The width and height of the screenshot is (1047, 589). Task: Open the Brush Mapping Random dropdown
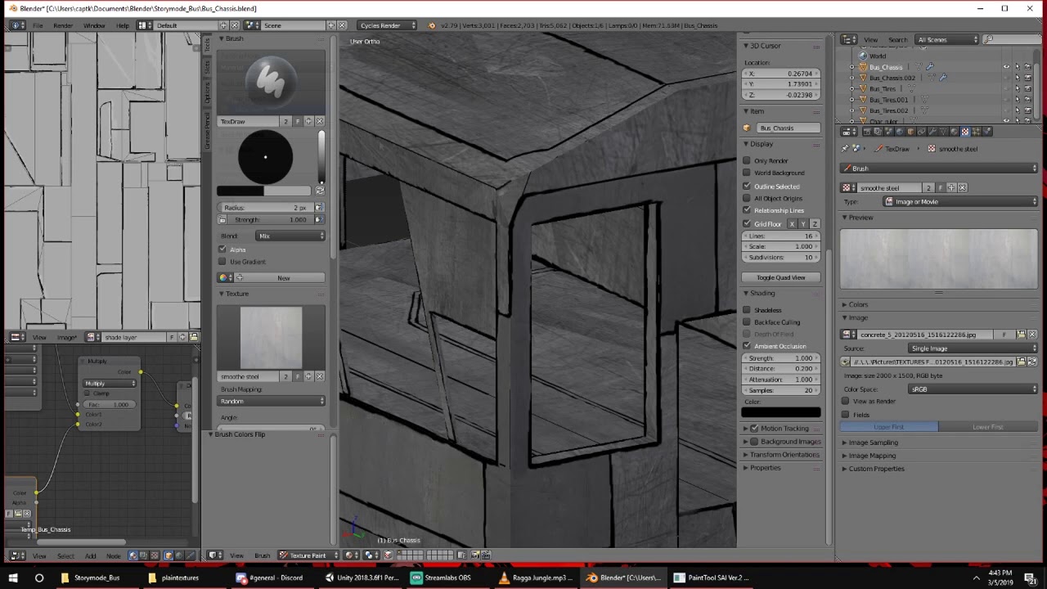coord(272,401)
